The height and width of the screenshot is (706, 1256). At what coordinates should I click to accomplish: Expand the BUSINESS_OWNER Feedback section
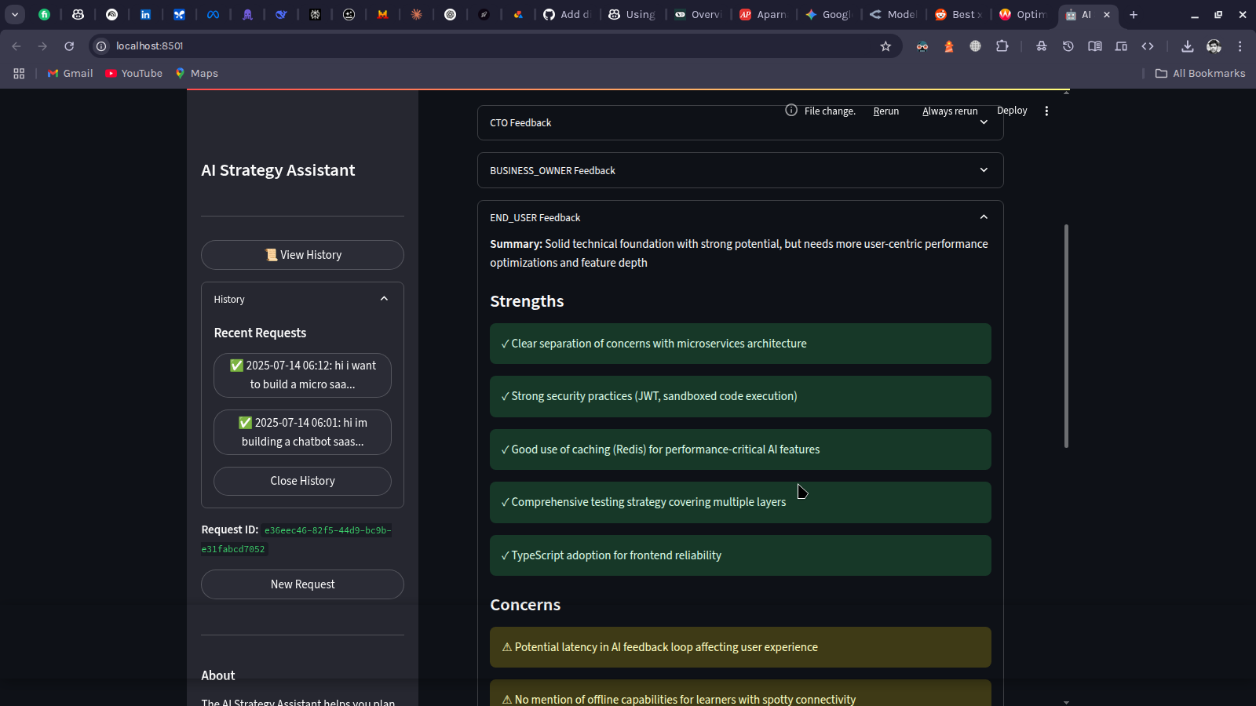pos(739,170)
